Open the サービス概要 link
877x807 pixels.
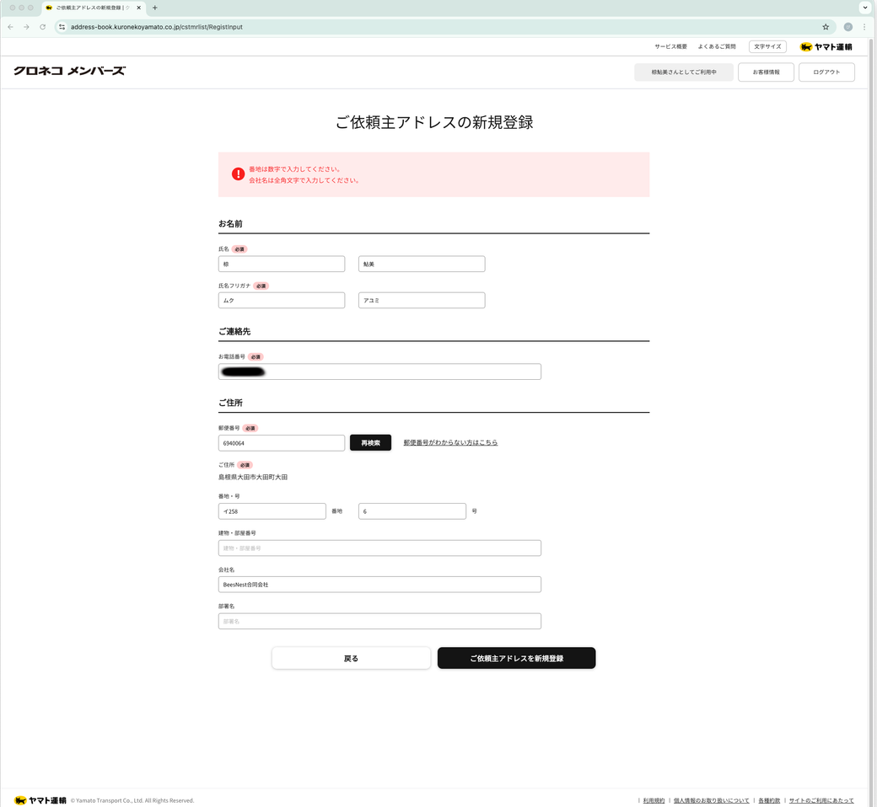point(670,47)
